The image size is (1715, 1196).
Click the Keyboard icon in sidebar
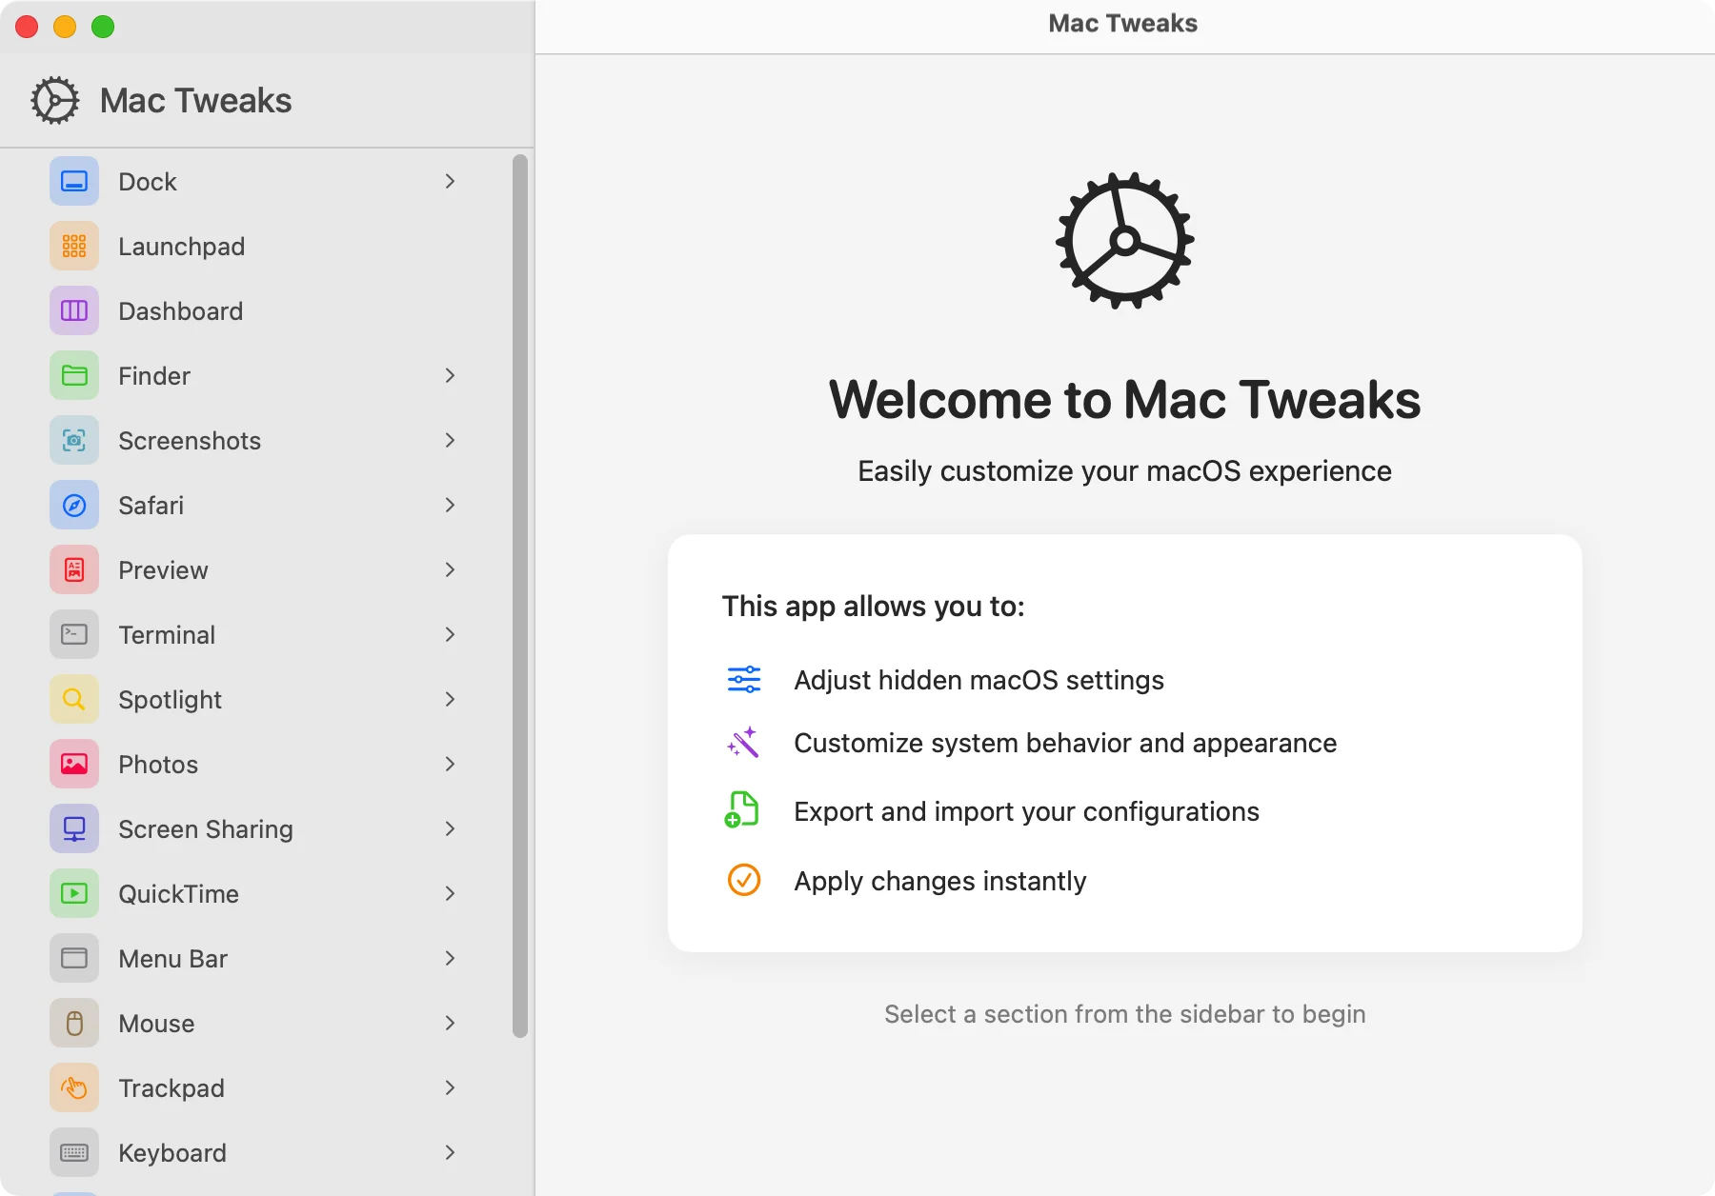point(74,1152)
